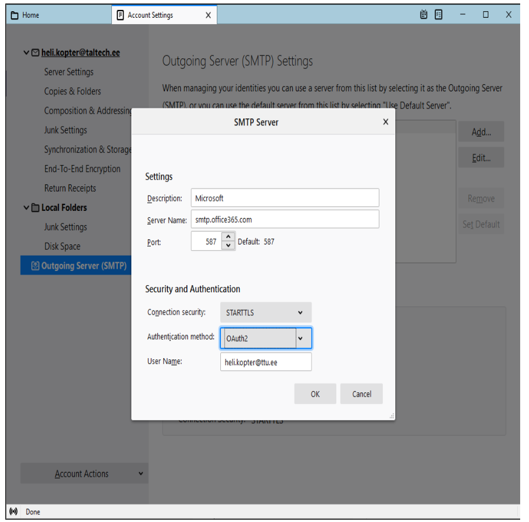This screenshot has height=522, width=529.
Task: Click the dialog resize grip corner
Action: coord(392,417)
